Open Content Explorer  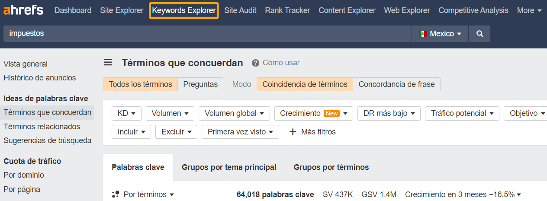pyautogui.click(x=347, y=10)
